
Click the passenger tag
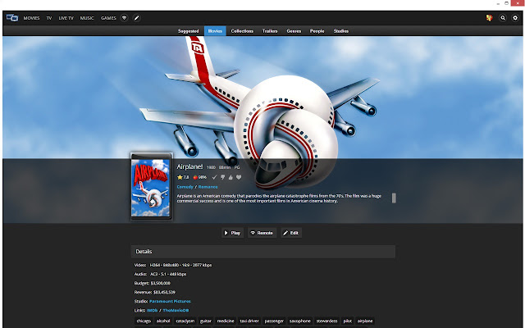pyautogui.click(x=274, y=321)
